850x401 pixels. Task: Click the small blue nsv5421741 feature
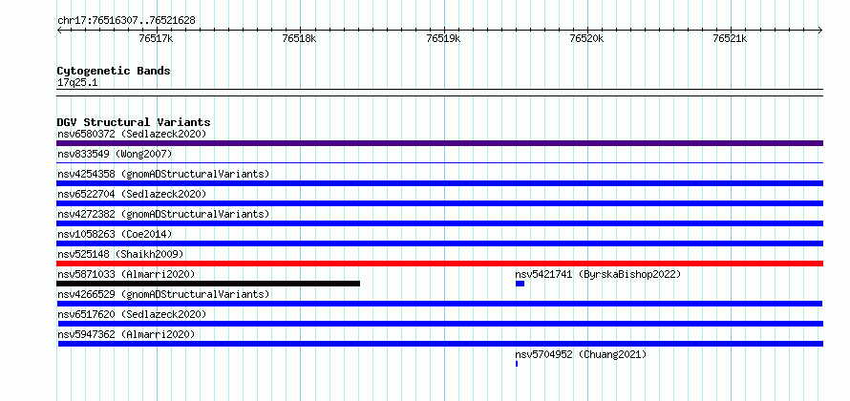tap(520, 284)
